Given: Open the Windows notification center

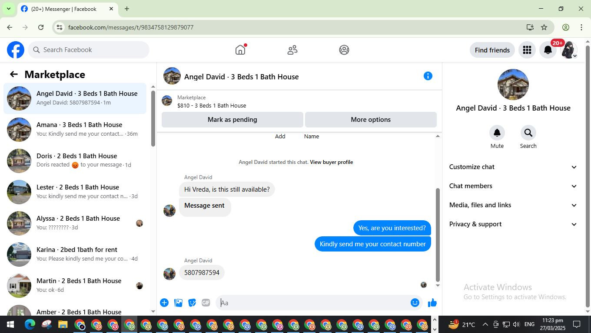Looking at the screenshot, I should (x=577, y=324).
